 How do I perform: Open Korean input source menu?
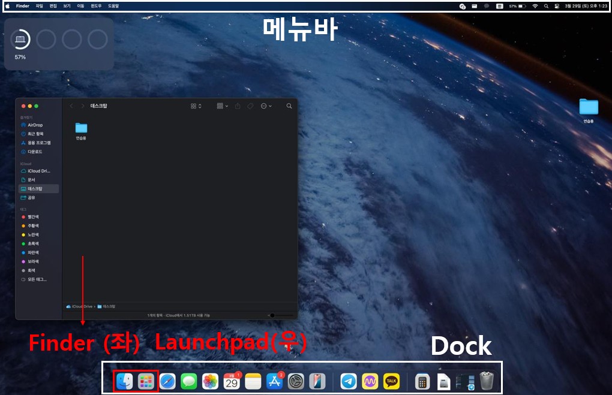click(500, 6)
